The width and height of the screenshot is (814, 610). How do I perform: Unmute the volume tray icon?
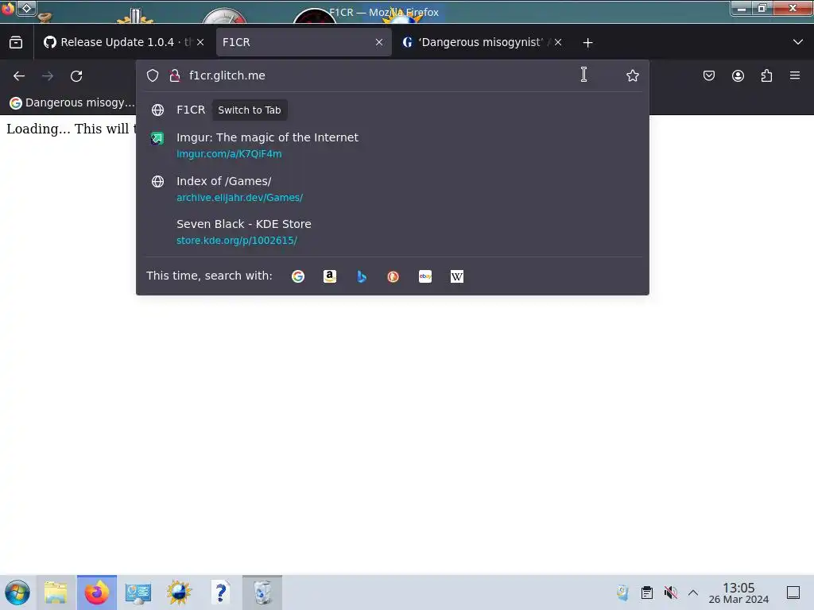click(671, 593)
